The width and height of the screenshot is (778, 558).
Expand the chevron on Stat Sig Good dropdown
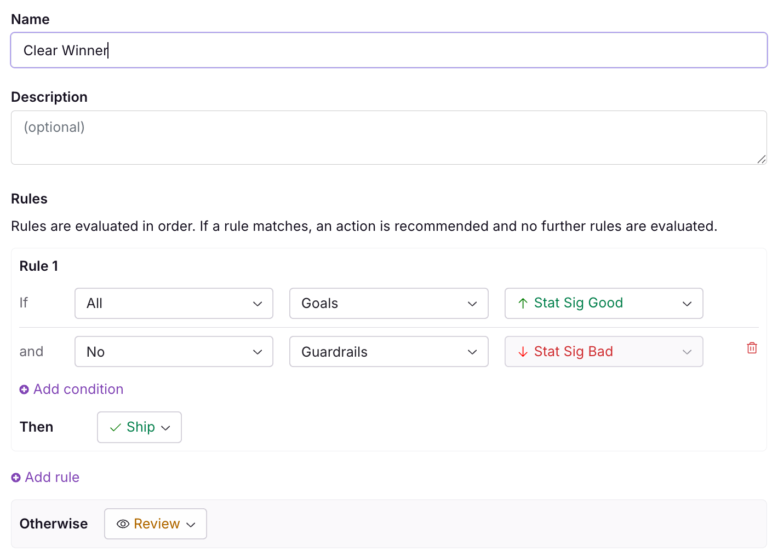[687, 304]
